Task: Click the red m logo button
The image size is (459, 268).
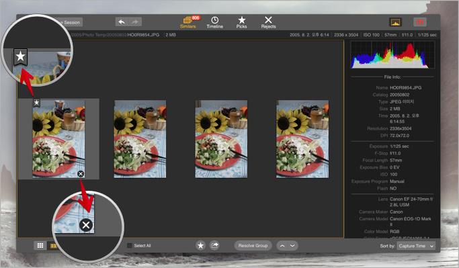Action: [x=420, y=22]
